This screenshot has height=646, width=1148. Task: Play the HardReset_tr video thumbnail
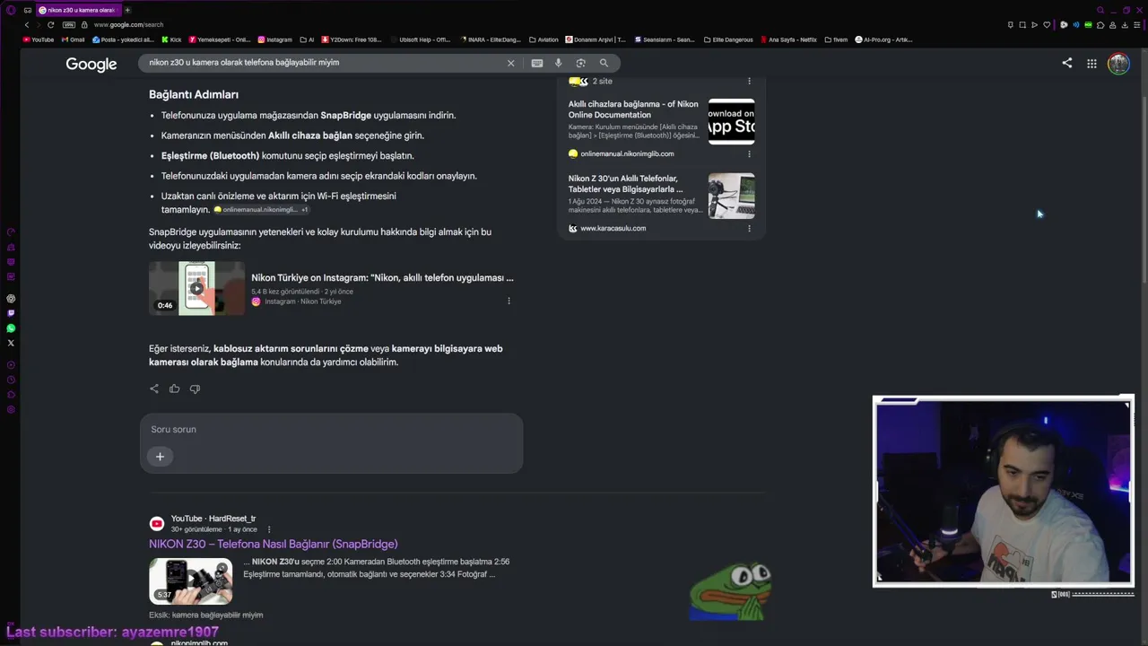pos(190,581)
